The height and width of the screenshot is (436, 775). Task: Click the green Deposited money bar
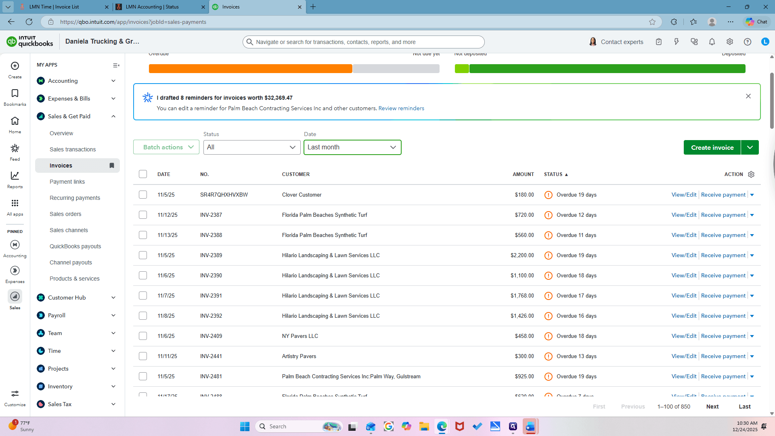pos(607,69)
